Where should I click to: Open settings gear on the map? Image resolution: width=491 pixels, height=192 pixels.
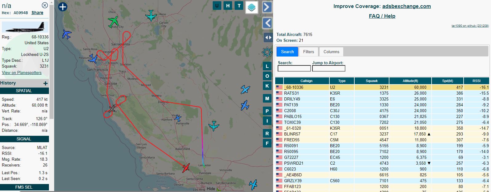(267, 52)
